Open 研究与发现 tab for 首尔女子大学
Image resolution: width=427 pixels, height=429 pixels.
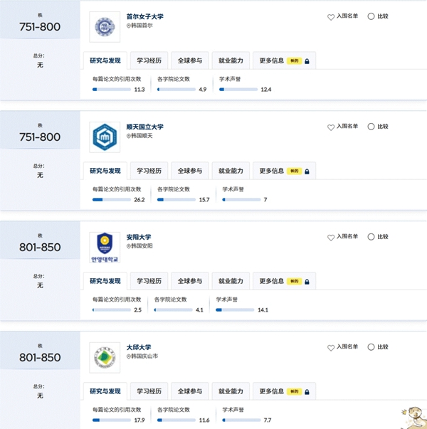pos(105,60)
